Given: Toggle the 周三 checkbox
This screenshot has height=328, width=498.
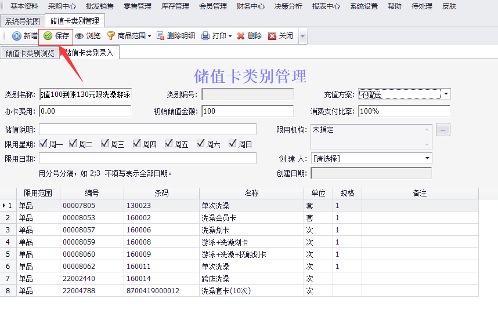Looking at the screenshot, I should click(x=105, y=143).
